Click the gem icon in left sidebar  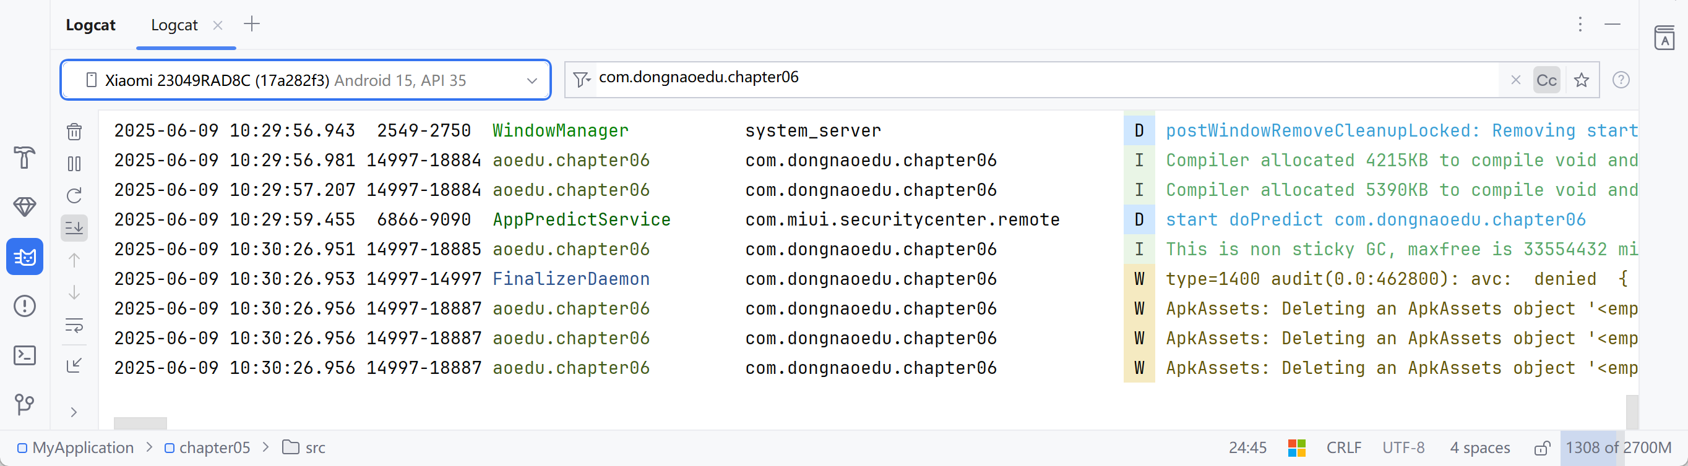click(24, 207)
